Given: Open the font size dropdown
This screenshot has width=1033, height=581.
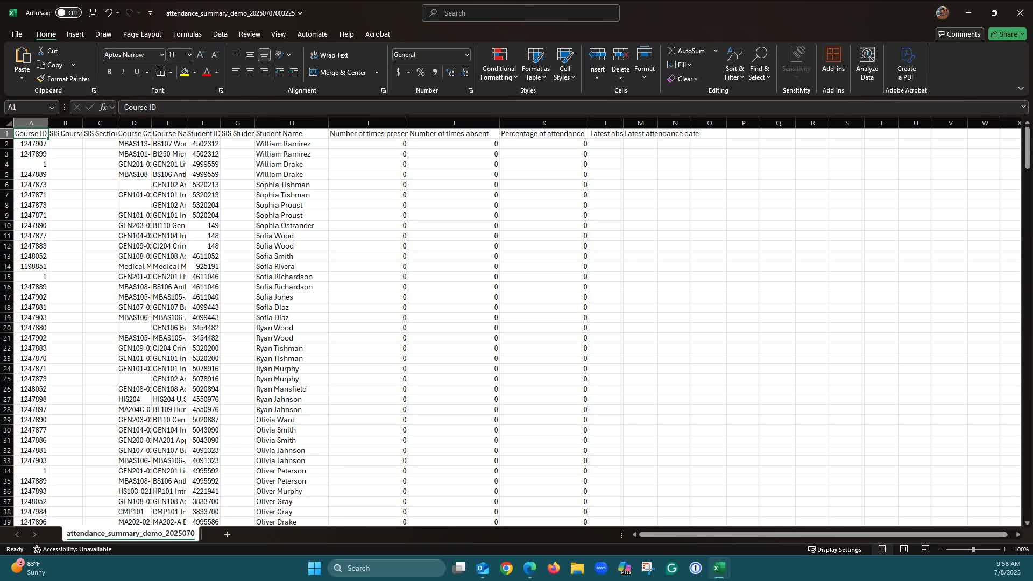Looking at the screenshot, I should 189,55.
